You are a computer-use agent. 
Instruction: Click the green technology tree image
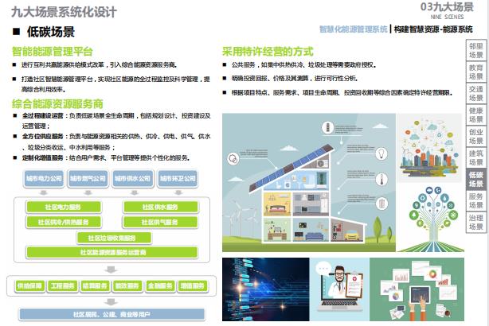433,218
